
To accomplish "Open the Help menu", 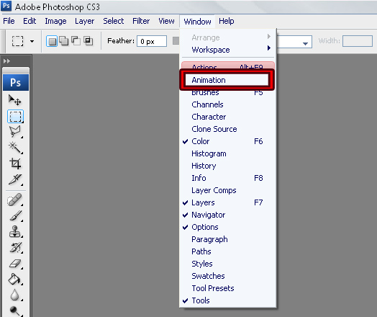I will click(x=226, y=21).
